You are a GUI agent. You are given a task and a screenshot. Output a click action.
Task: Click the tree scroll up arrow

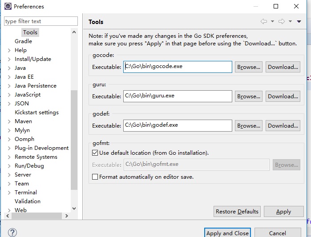click(x=74, y=32)
